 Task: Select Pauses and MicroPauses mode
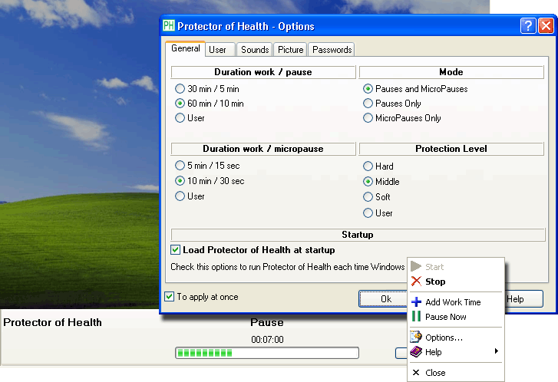(x=415, y=88)
